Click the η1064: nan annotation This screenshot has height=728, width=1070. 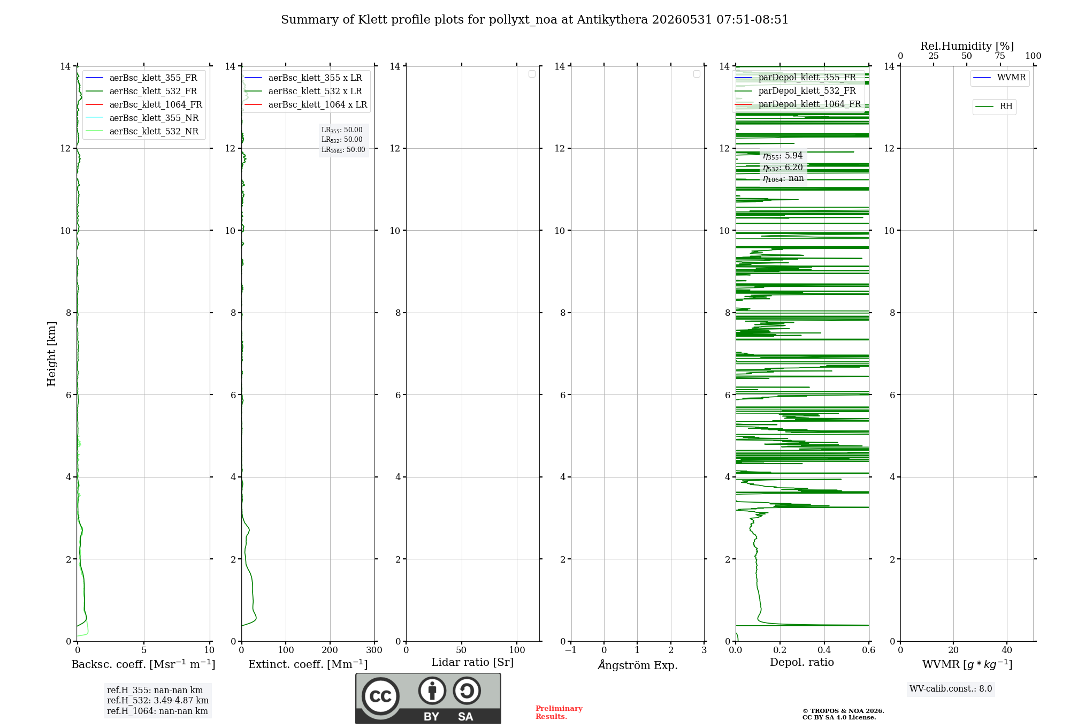pyautogui.click(x=783, y=179)
